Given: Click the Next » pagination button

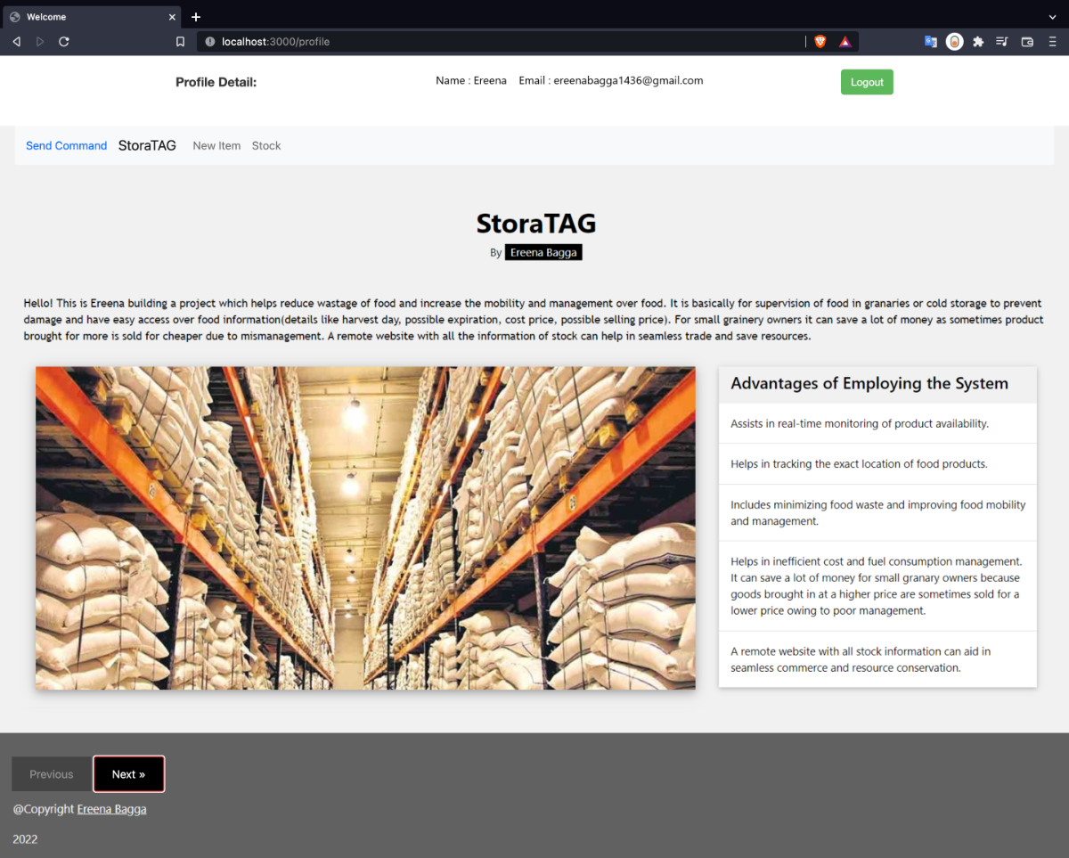Looking at the screenshot, I should 128,774.
